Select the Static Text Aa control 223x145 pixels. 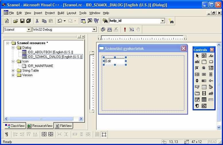point(211,56)
